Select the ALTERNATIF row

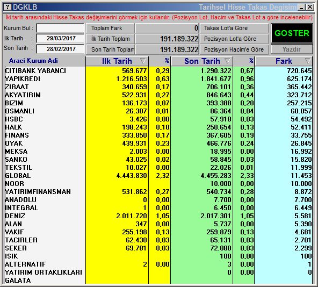[158, 264]
